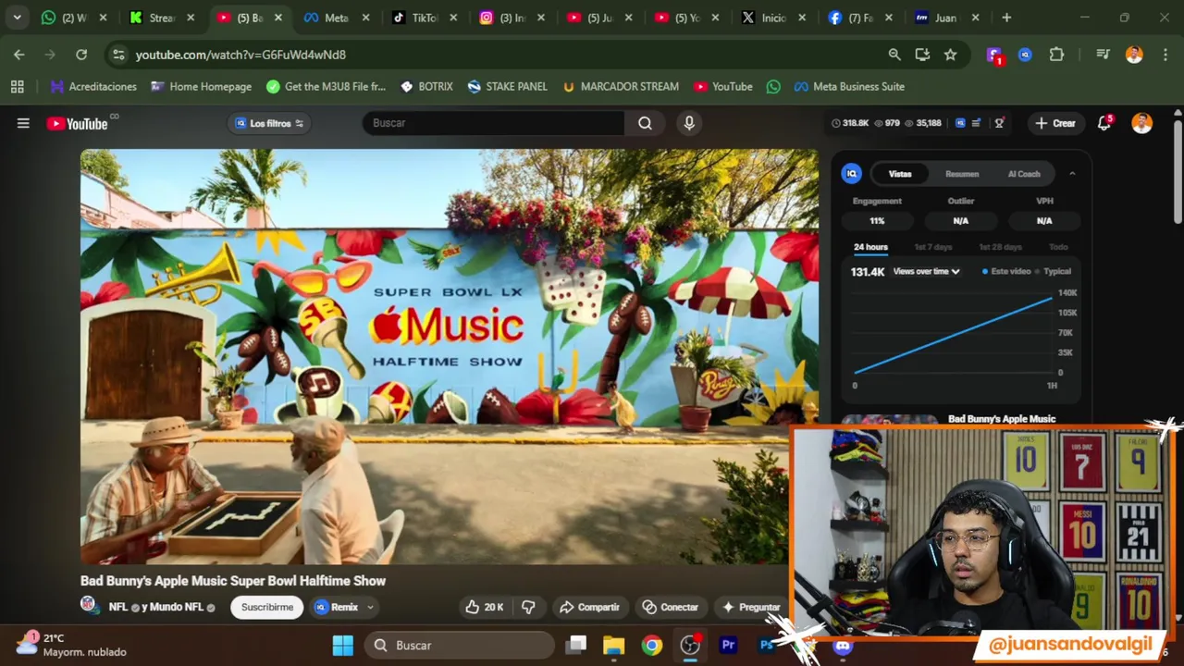Open Chrome media control icon
Image resolution: width=1184 pixels, height=666 pixels.
[1103, 55]
